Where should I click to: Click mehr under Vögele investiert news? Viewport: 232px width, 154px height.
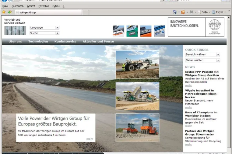click(188, 107)
